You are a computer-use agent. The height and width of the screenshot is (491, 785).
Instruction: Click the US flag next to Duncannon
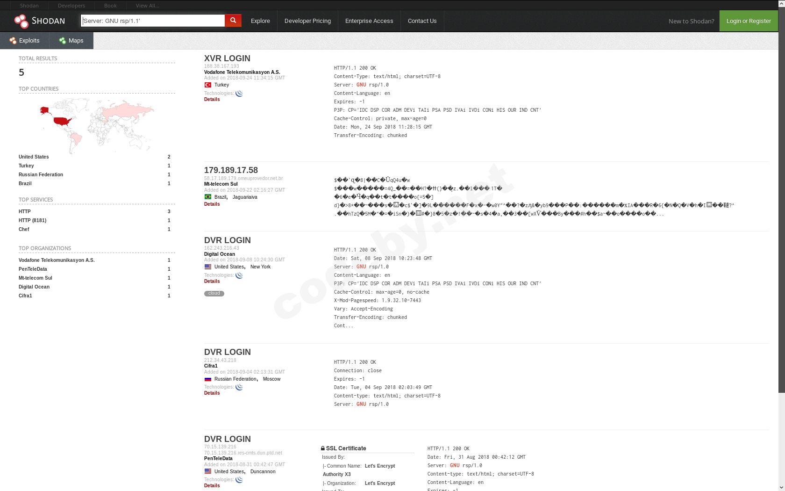(207, 471)
